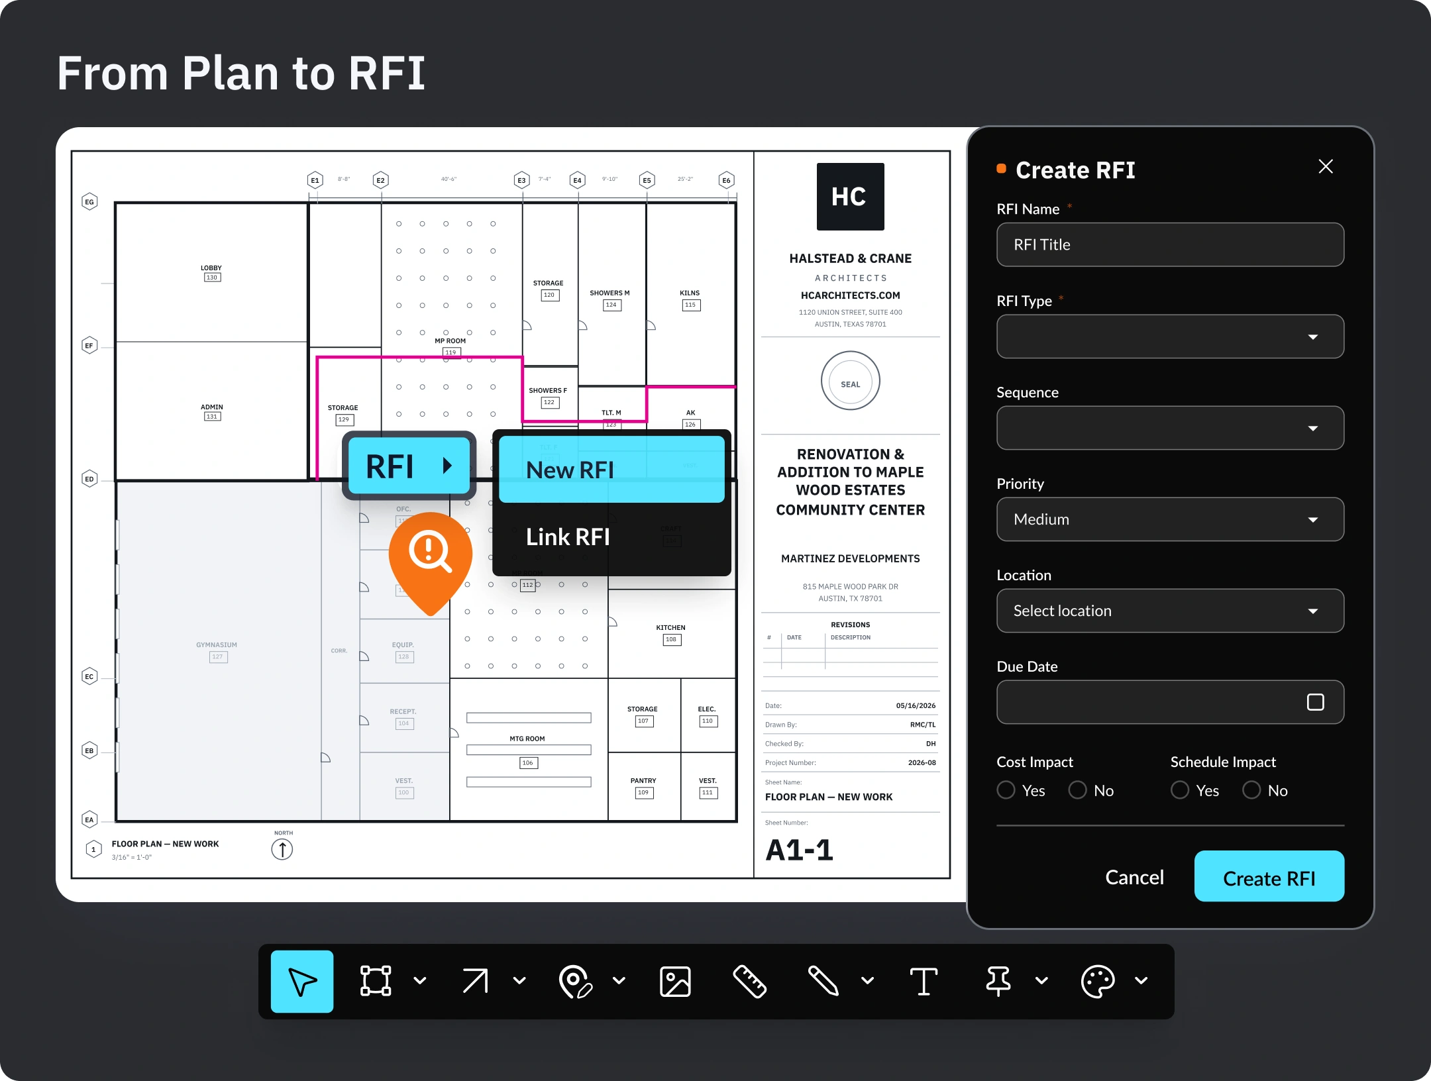Click the ELEC. room label
This screenshot has width=1431, height=1081.
click(x=707, y=709)
